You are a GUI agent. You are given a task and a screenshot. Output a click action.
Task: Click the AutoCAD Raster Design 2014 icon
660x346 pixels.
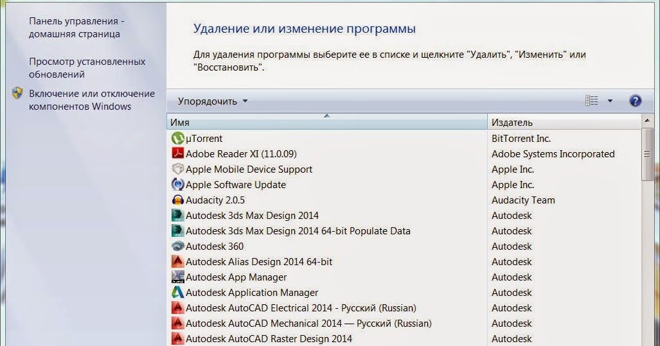[x=177, y=338]
